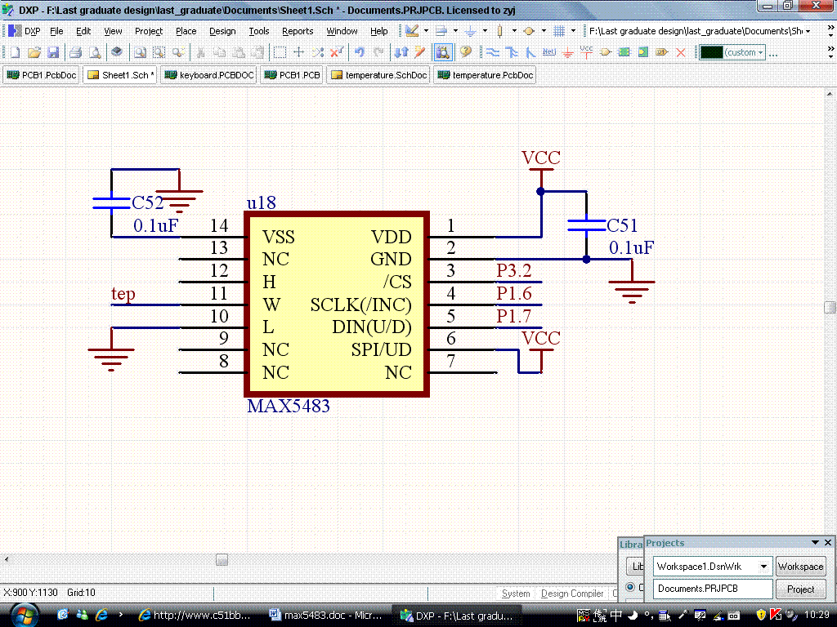Clear the filter with the red X funnel icon
Screen dimensions: 837x627
pyautogui.click(x=336, y=52)
